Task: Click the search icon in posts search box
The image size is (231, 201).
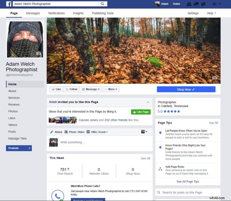Action: (159, 192)
